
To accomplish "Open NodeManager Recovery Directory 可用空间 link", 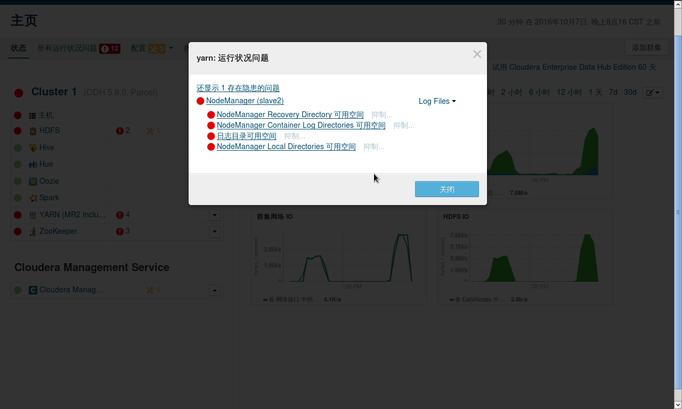I will (290, 114).
